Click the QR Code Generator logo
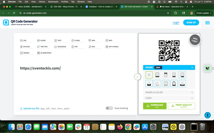This screenshot has height=133, width=214. [20, 22]
